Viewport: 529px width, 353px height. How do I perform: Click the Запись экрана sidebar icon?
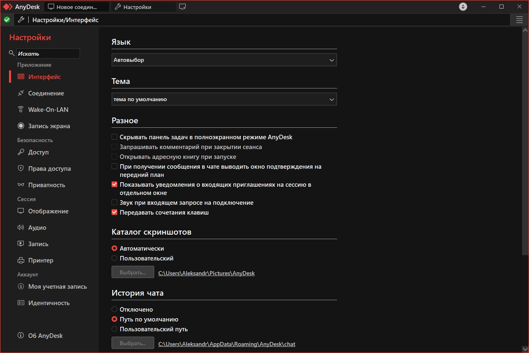pyautogui.click(x=21, y=126)
